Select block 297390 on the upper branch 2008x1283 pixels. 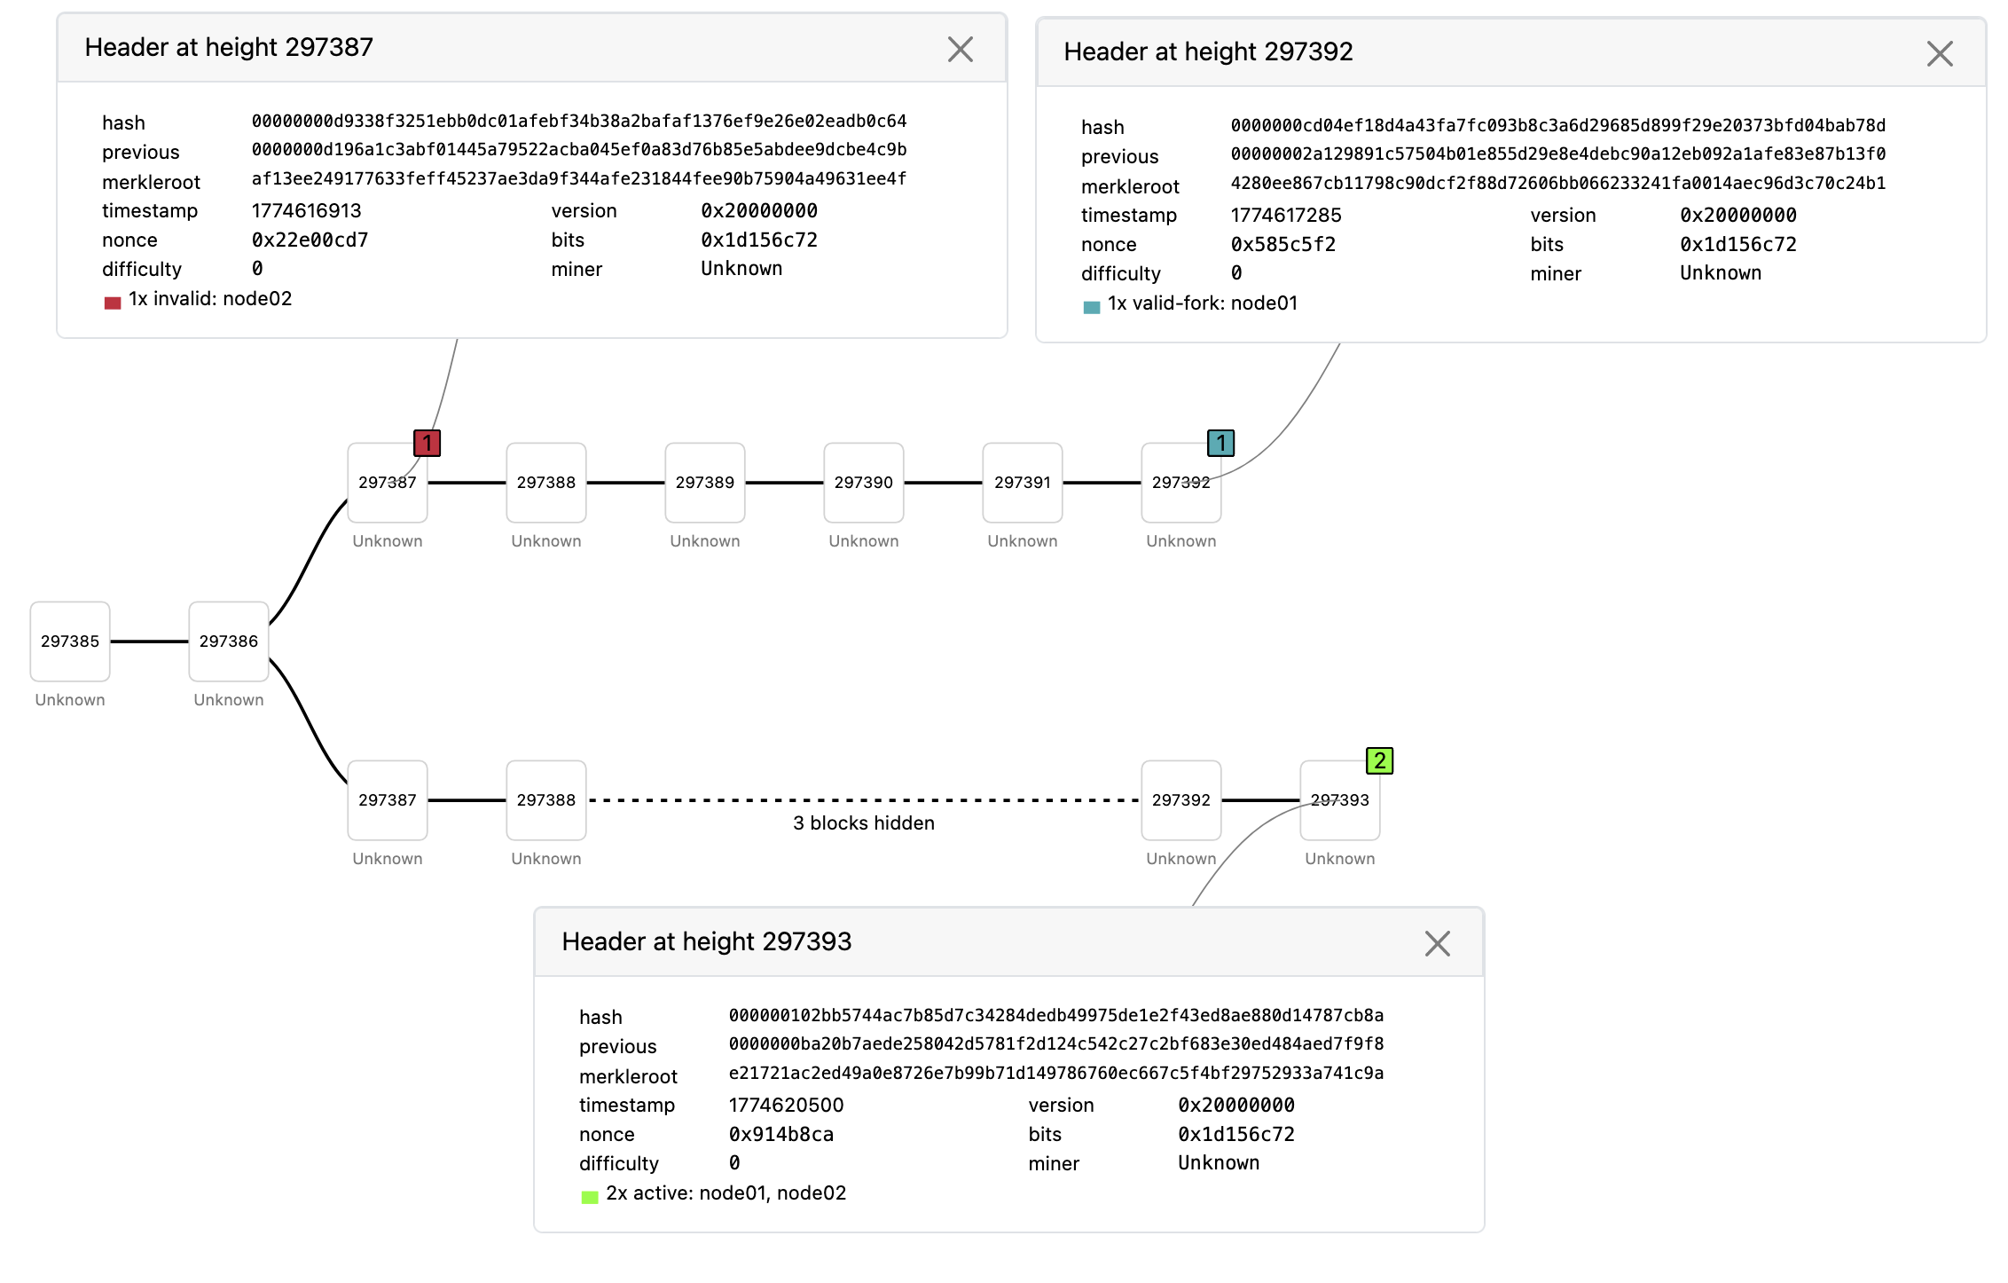pos(864,483)
